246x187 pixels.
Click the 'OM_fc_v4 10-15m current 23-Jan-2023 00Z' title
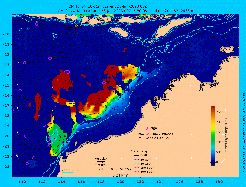click(108, 6)
